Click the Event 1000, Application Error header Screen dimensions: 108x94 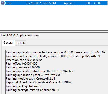[20, 35]
